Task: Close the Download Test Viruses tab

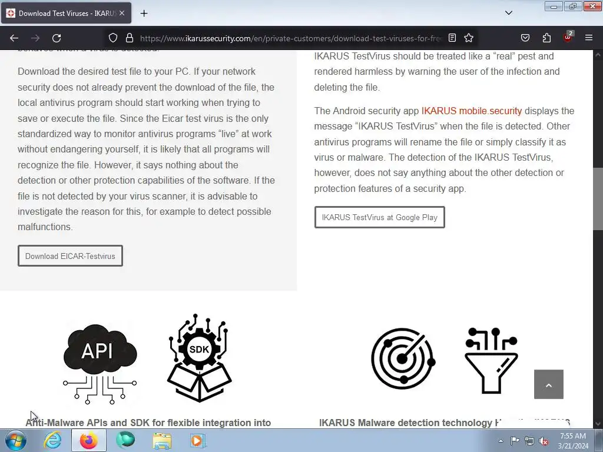Action: tap(122, 13)
